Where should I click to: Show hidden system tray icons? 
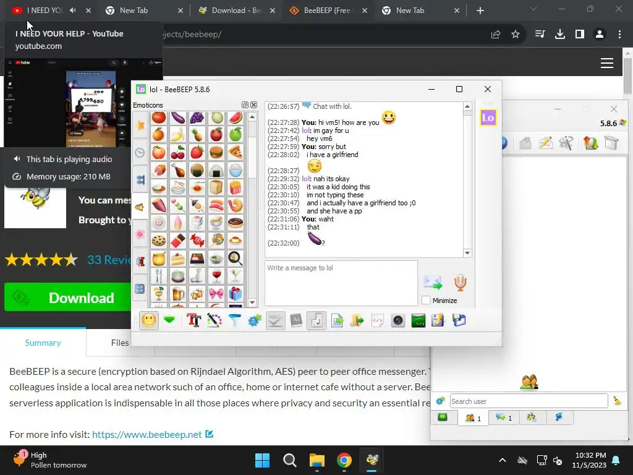pos(502,460)
